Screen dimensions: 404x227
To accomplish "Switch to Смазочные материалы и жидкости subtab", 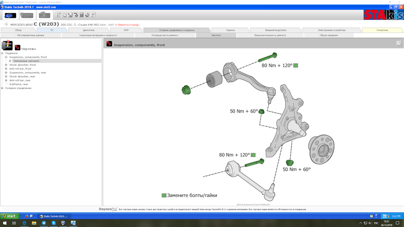I will (98, 35).
